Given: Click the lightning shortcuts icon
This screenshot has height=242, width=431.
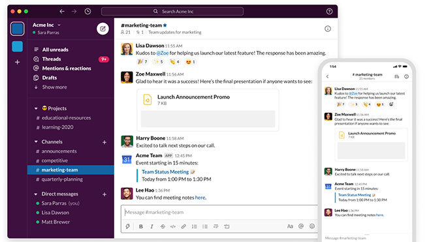Looking at the screenshot, I should tap(127, 226).
